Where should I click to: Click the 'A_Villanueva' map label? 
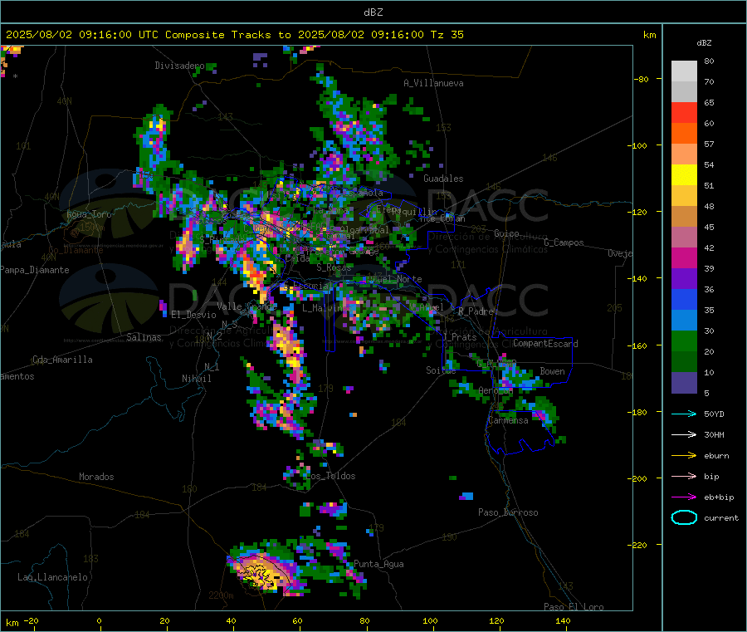[433, 83]
